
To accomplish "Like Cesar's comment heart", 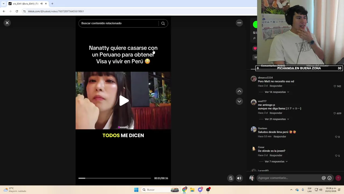I will point(336,156).
